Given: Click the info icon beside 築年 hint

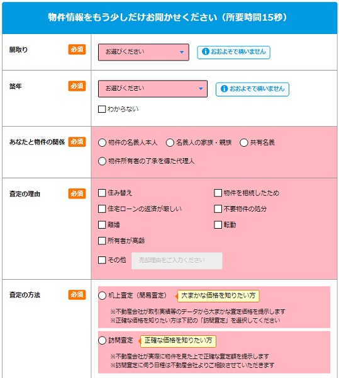Looking at the screenshot, I should pyautogui.click(x=224, y=89).
